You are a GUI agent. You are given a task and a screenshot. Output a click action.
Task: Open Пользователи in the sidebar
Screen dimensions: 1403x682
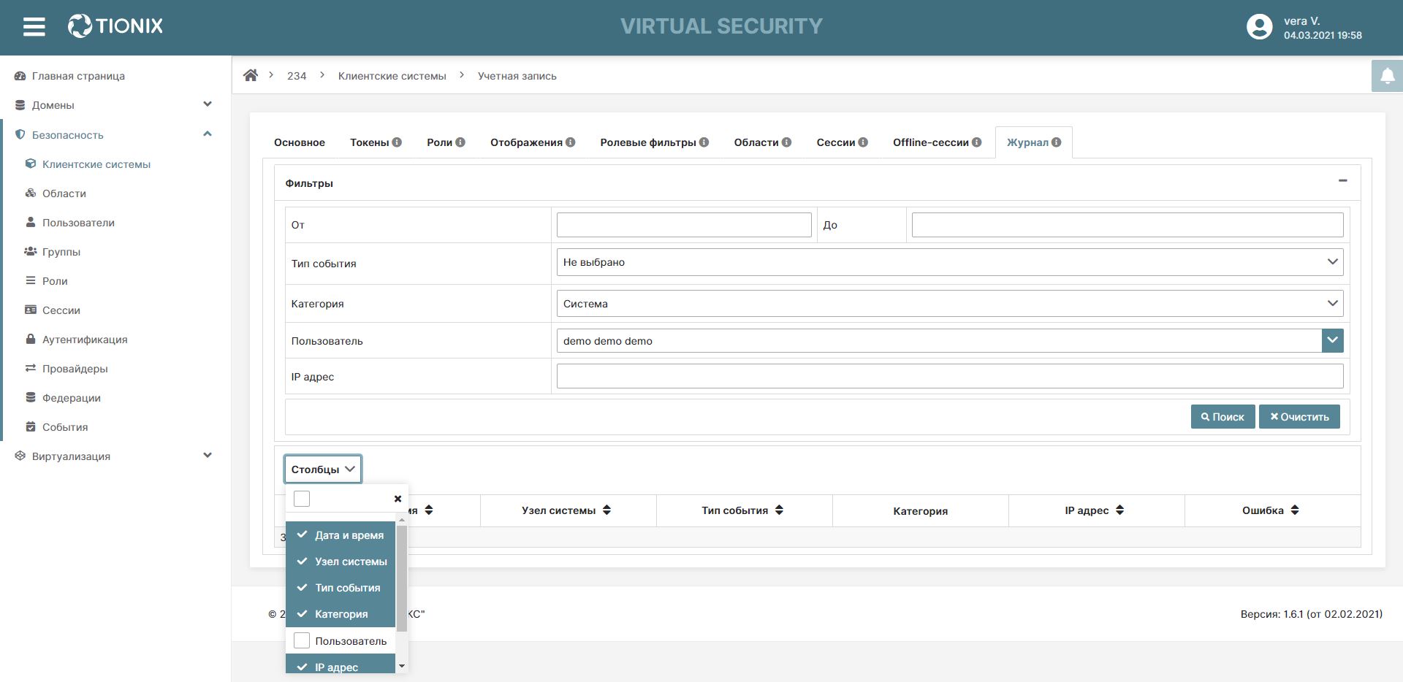pos(78,223)
